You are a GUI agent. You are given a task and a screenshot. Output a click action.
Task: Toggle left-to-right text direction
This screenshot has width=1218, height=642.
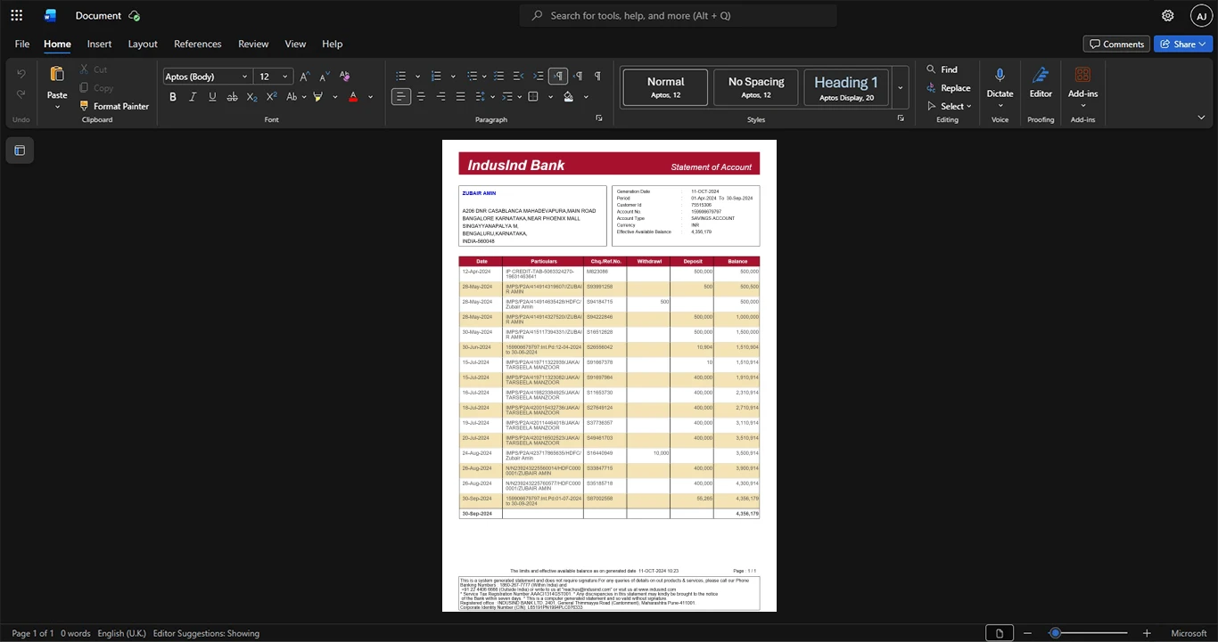(558, 77)
